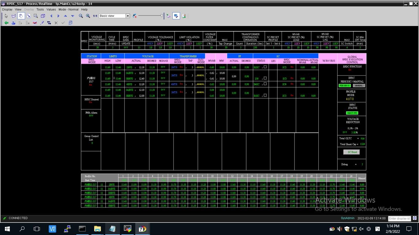
Task: Click the 5ABUS voltage label
Action: 129,90
